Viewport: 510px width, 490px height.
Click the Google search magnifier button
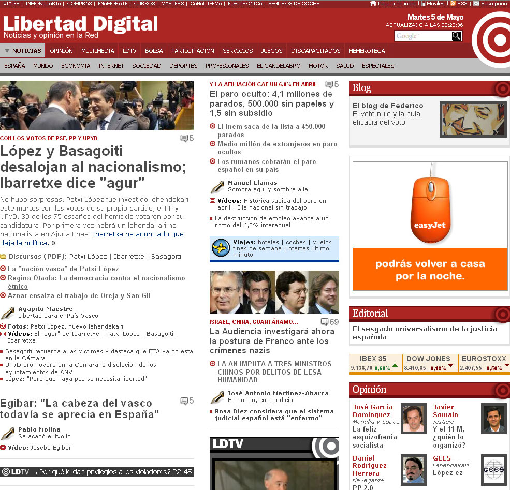click(456, 36)
